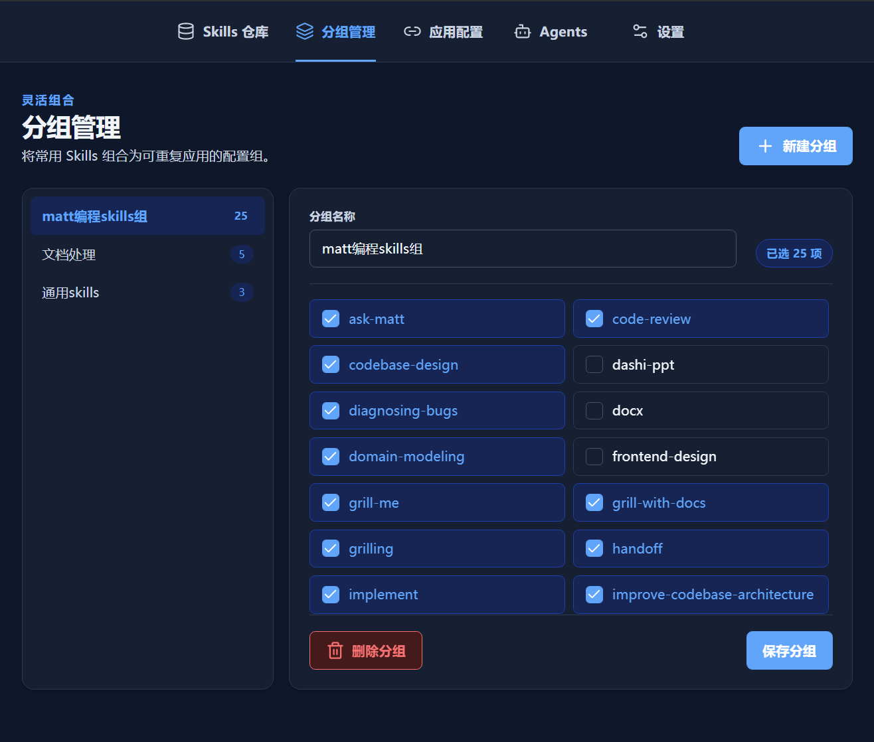Select the matt编程skills组 group in sidebar
874x742 pixels.
coord(147,216)
